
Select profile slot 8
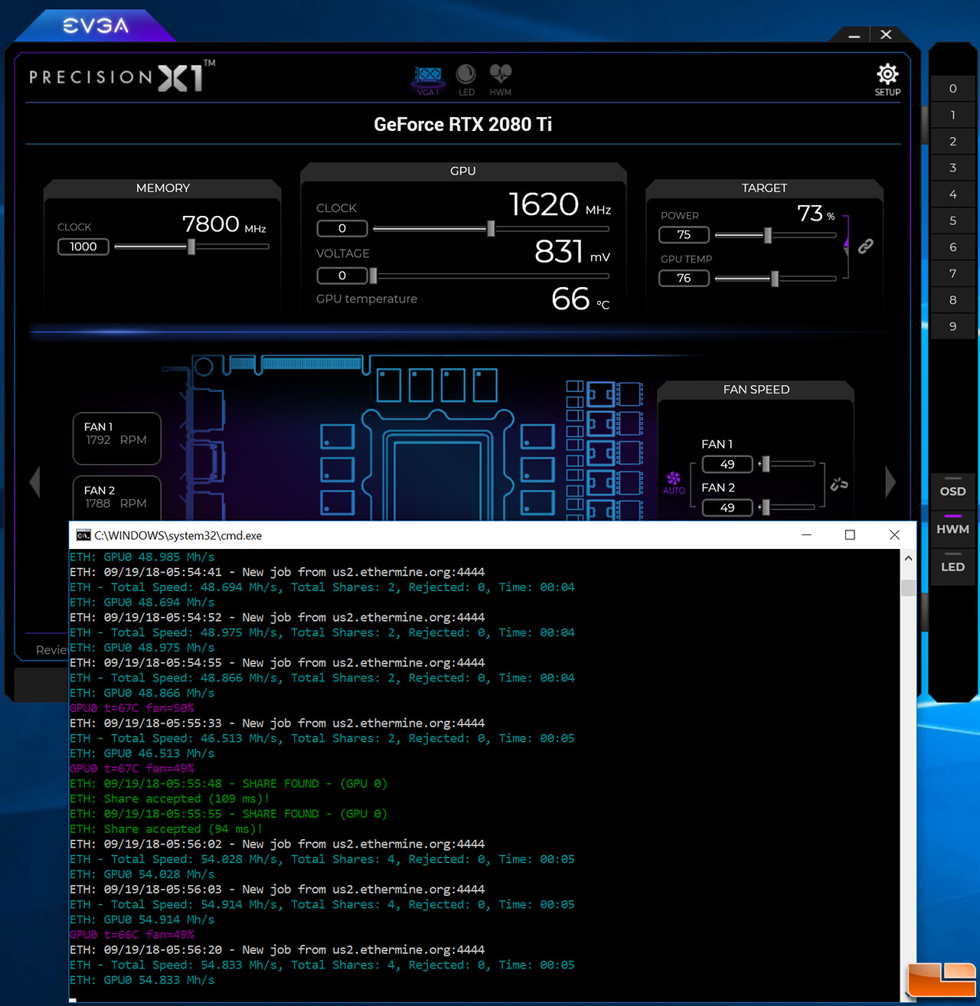click(x=953, y=300)
